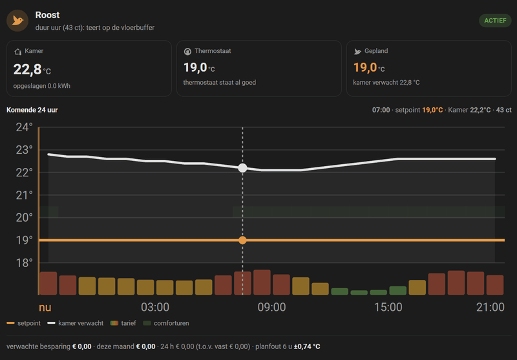This screenshot has width=517, height=360.
Task: Select the white room marker at 07:00
Action: pyautogui.click(x=243, y=168)
